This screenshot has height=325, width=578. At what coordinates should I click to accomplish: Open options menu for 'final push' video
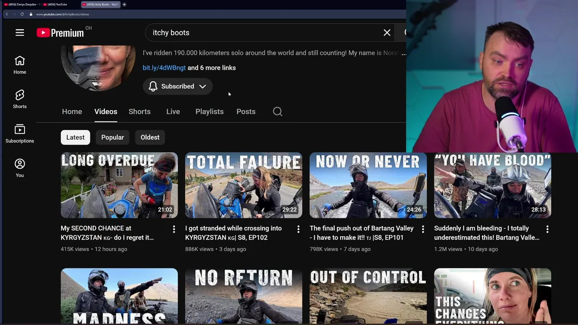pos(423,229)
